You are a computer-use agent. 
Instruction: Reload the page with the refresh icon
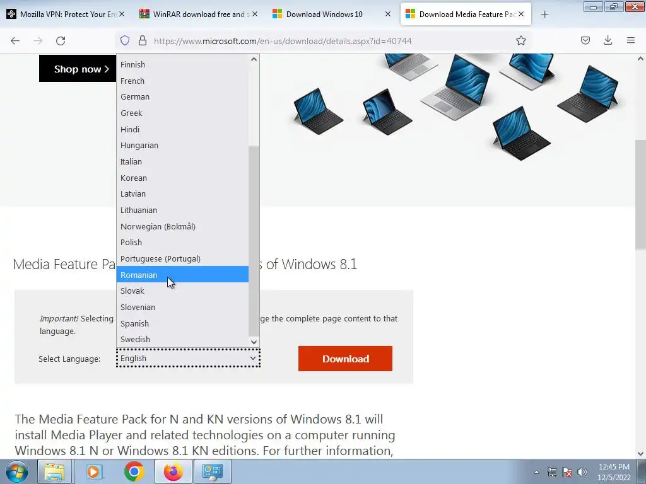(x=61, y=41)
